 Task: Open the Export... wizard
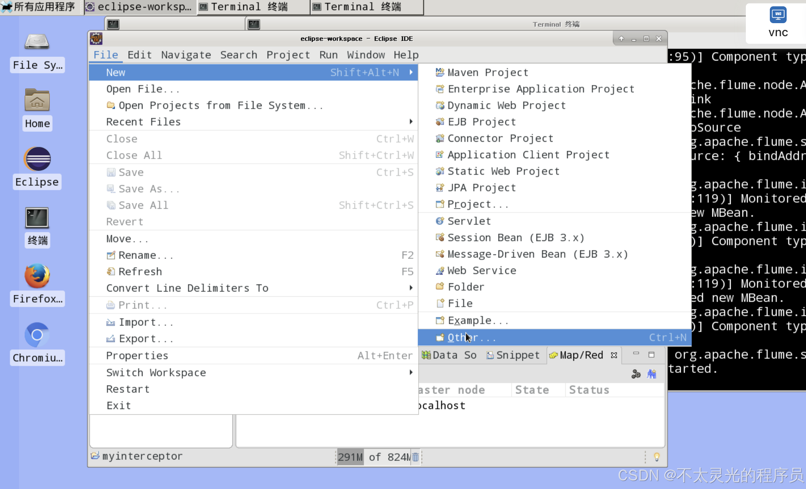click(x=253, y=338)
